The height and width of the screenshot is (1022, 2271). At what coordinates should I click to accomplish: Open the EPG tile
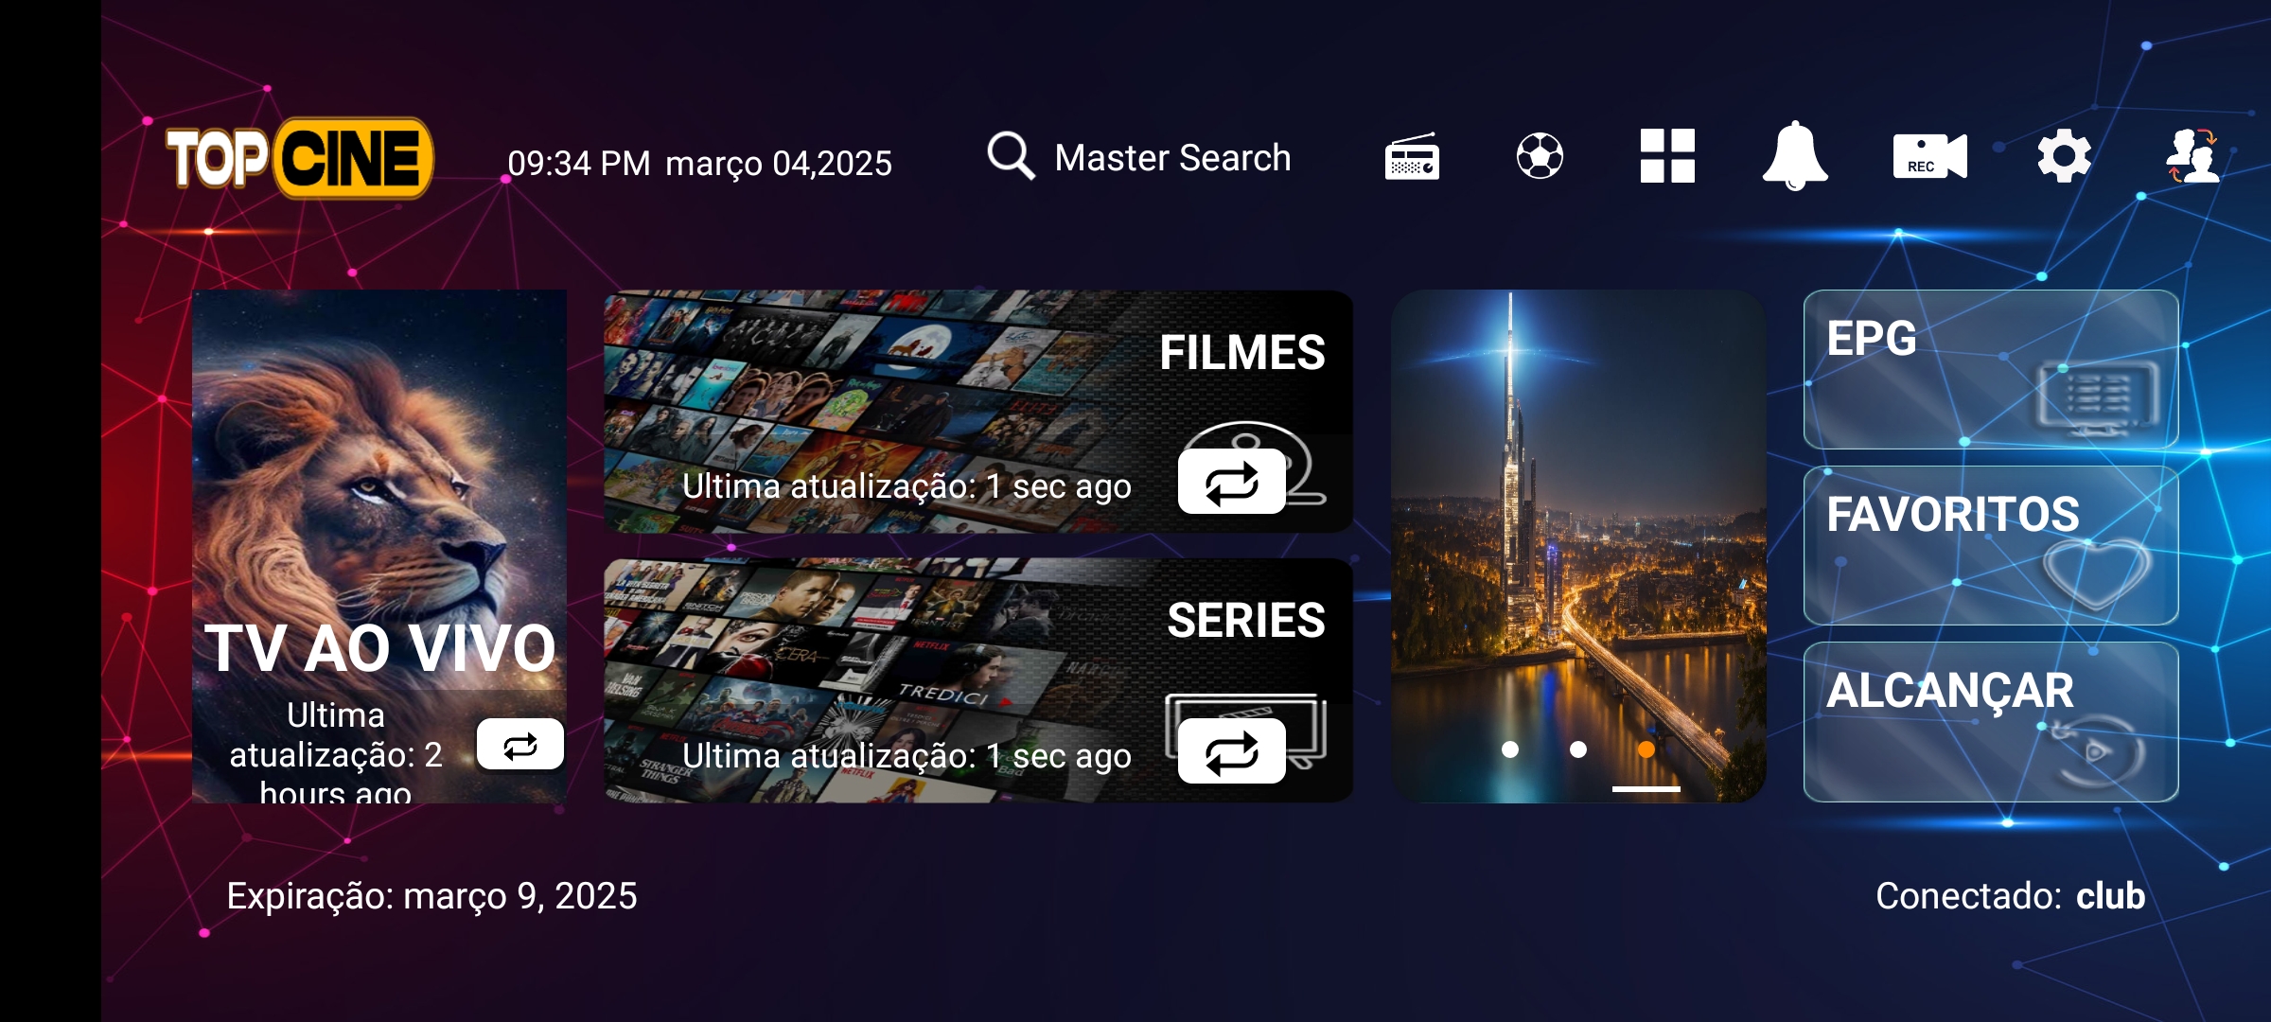(1991, 370)
